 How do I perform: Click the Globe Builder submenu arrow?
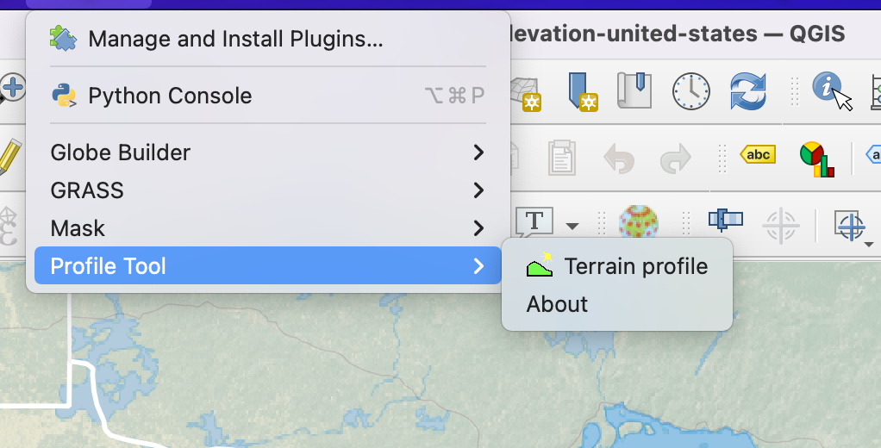click(478, 152)
